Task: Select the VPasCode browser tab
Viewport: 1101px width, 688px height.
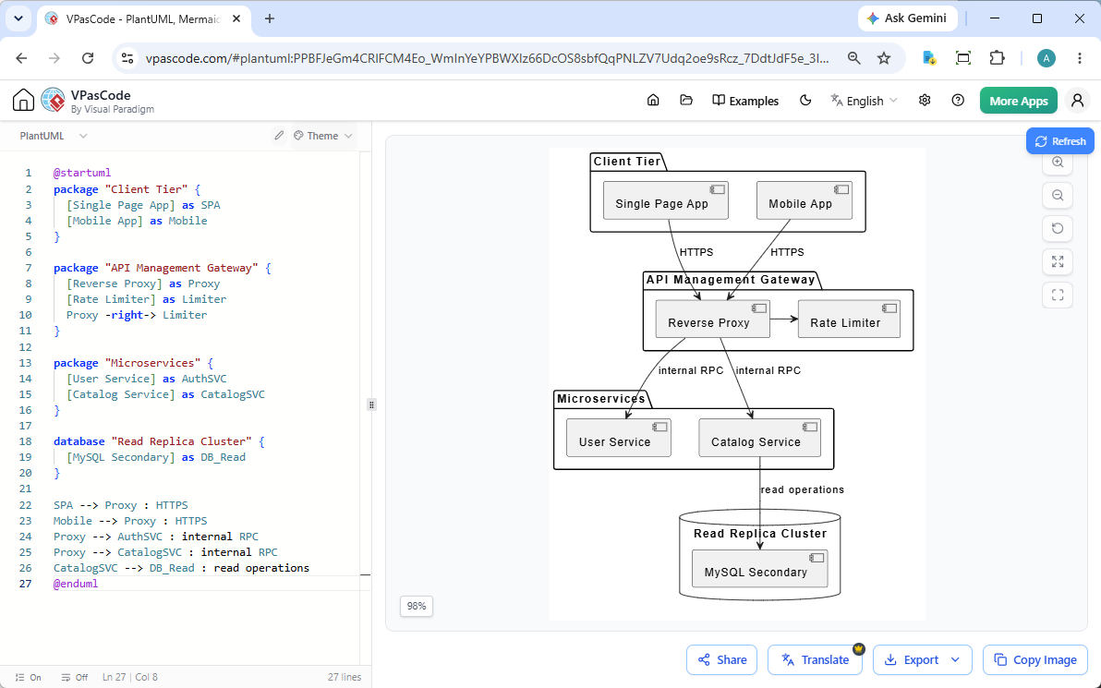Action: pyautogui.click(x=143, y=19)
